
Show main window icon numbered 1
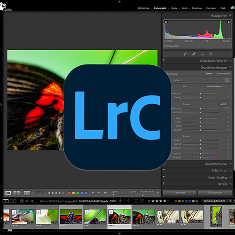[6, 201]
